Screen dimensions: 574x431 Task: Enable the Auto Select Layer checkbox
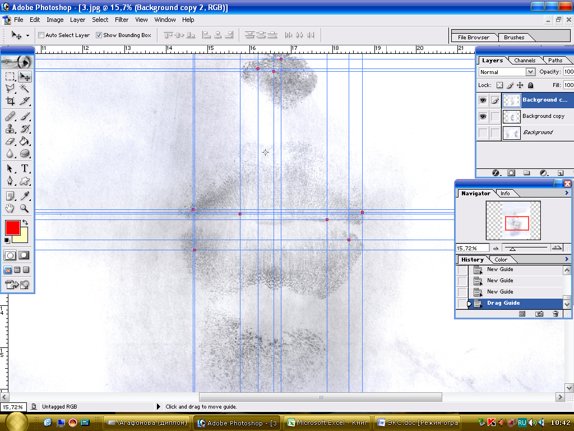point(41,35)
